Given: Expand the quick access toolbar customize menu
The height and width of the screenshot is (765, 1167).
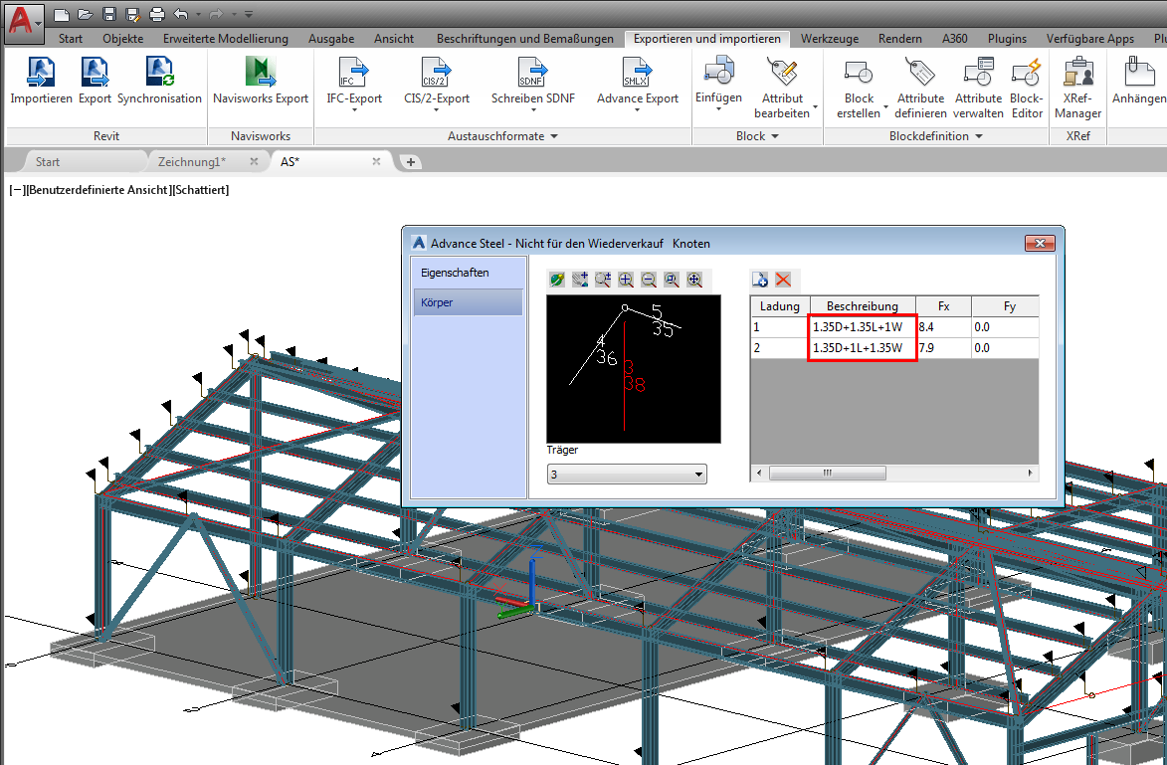Looking at the screenshot, I should 249,14.
